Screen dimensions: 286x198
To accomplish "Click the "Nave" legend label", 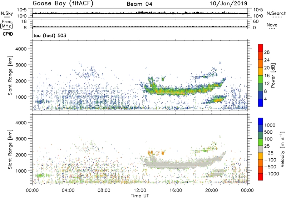I will click(272, 25).
